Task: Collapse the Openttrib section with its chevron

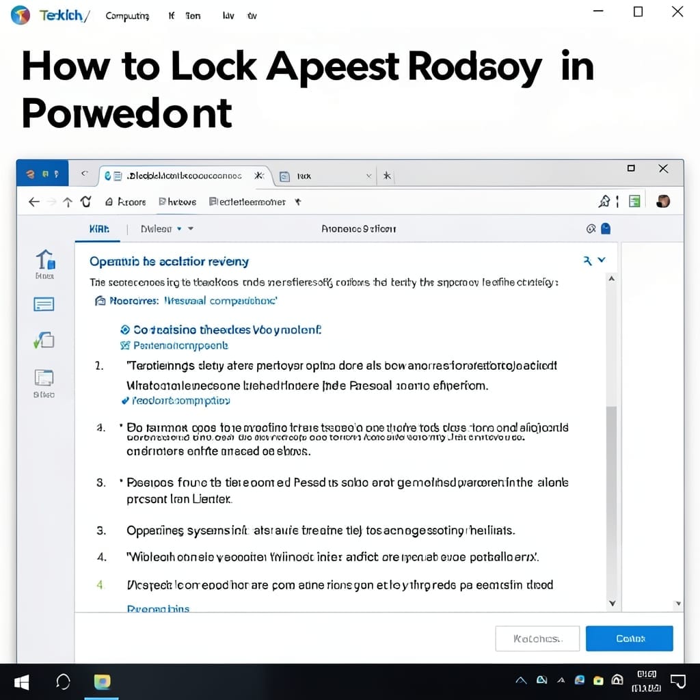Action: (602, 260)
